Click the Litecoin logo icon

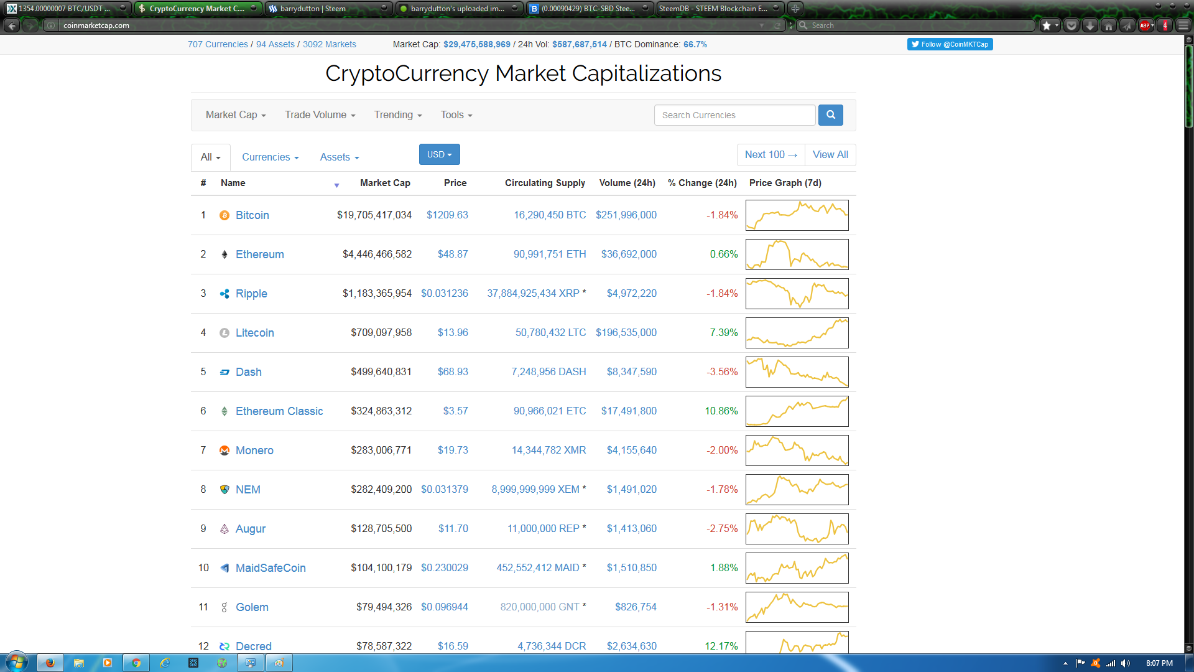[224, 333]
